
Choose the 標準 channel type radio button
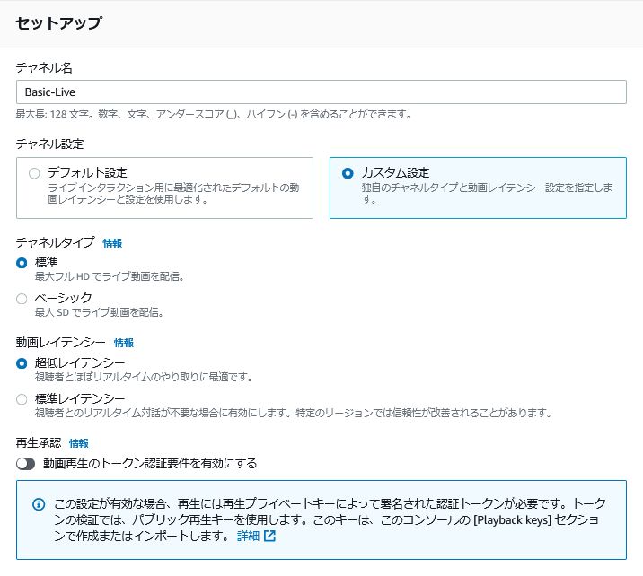coord(22,263)
